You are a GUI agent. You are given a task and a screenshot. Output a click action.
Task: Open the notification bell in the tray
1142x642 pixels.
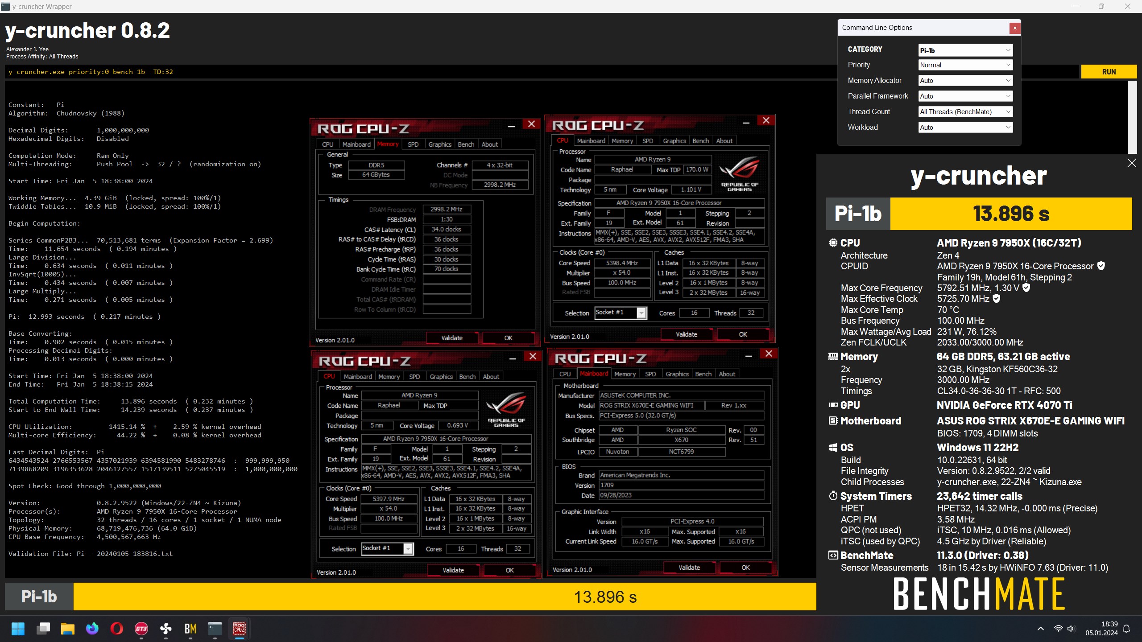pos(1126,629)
